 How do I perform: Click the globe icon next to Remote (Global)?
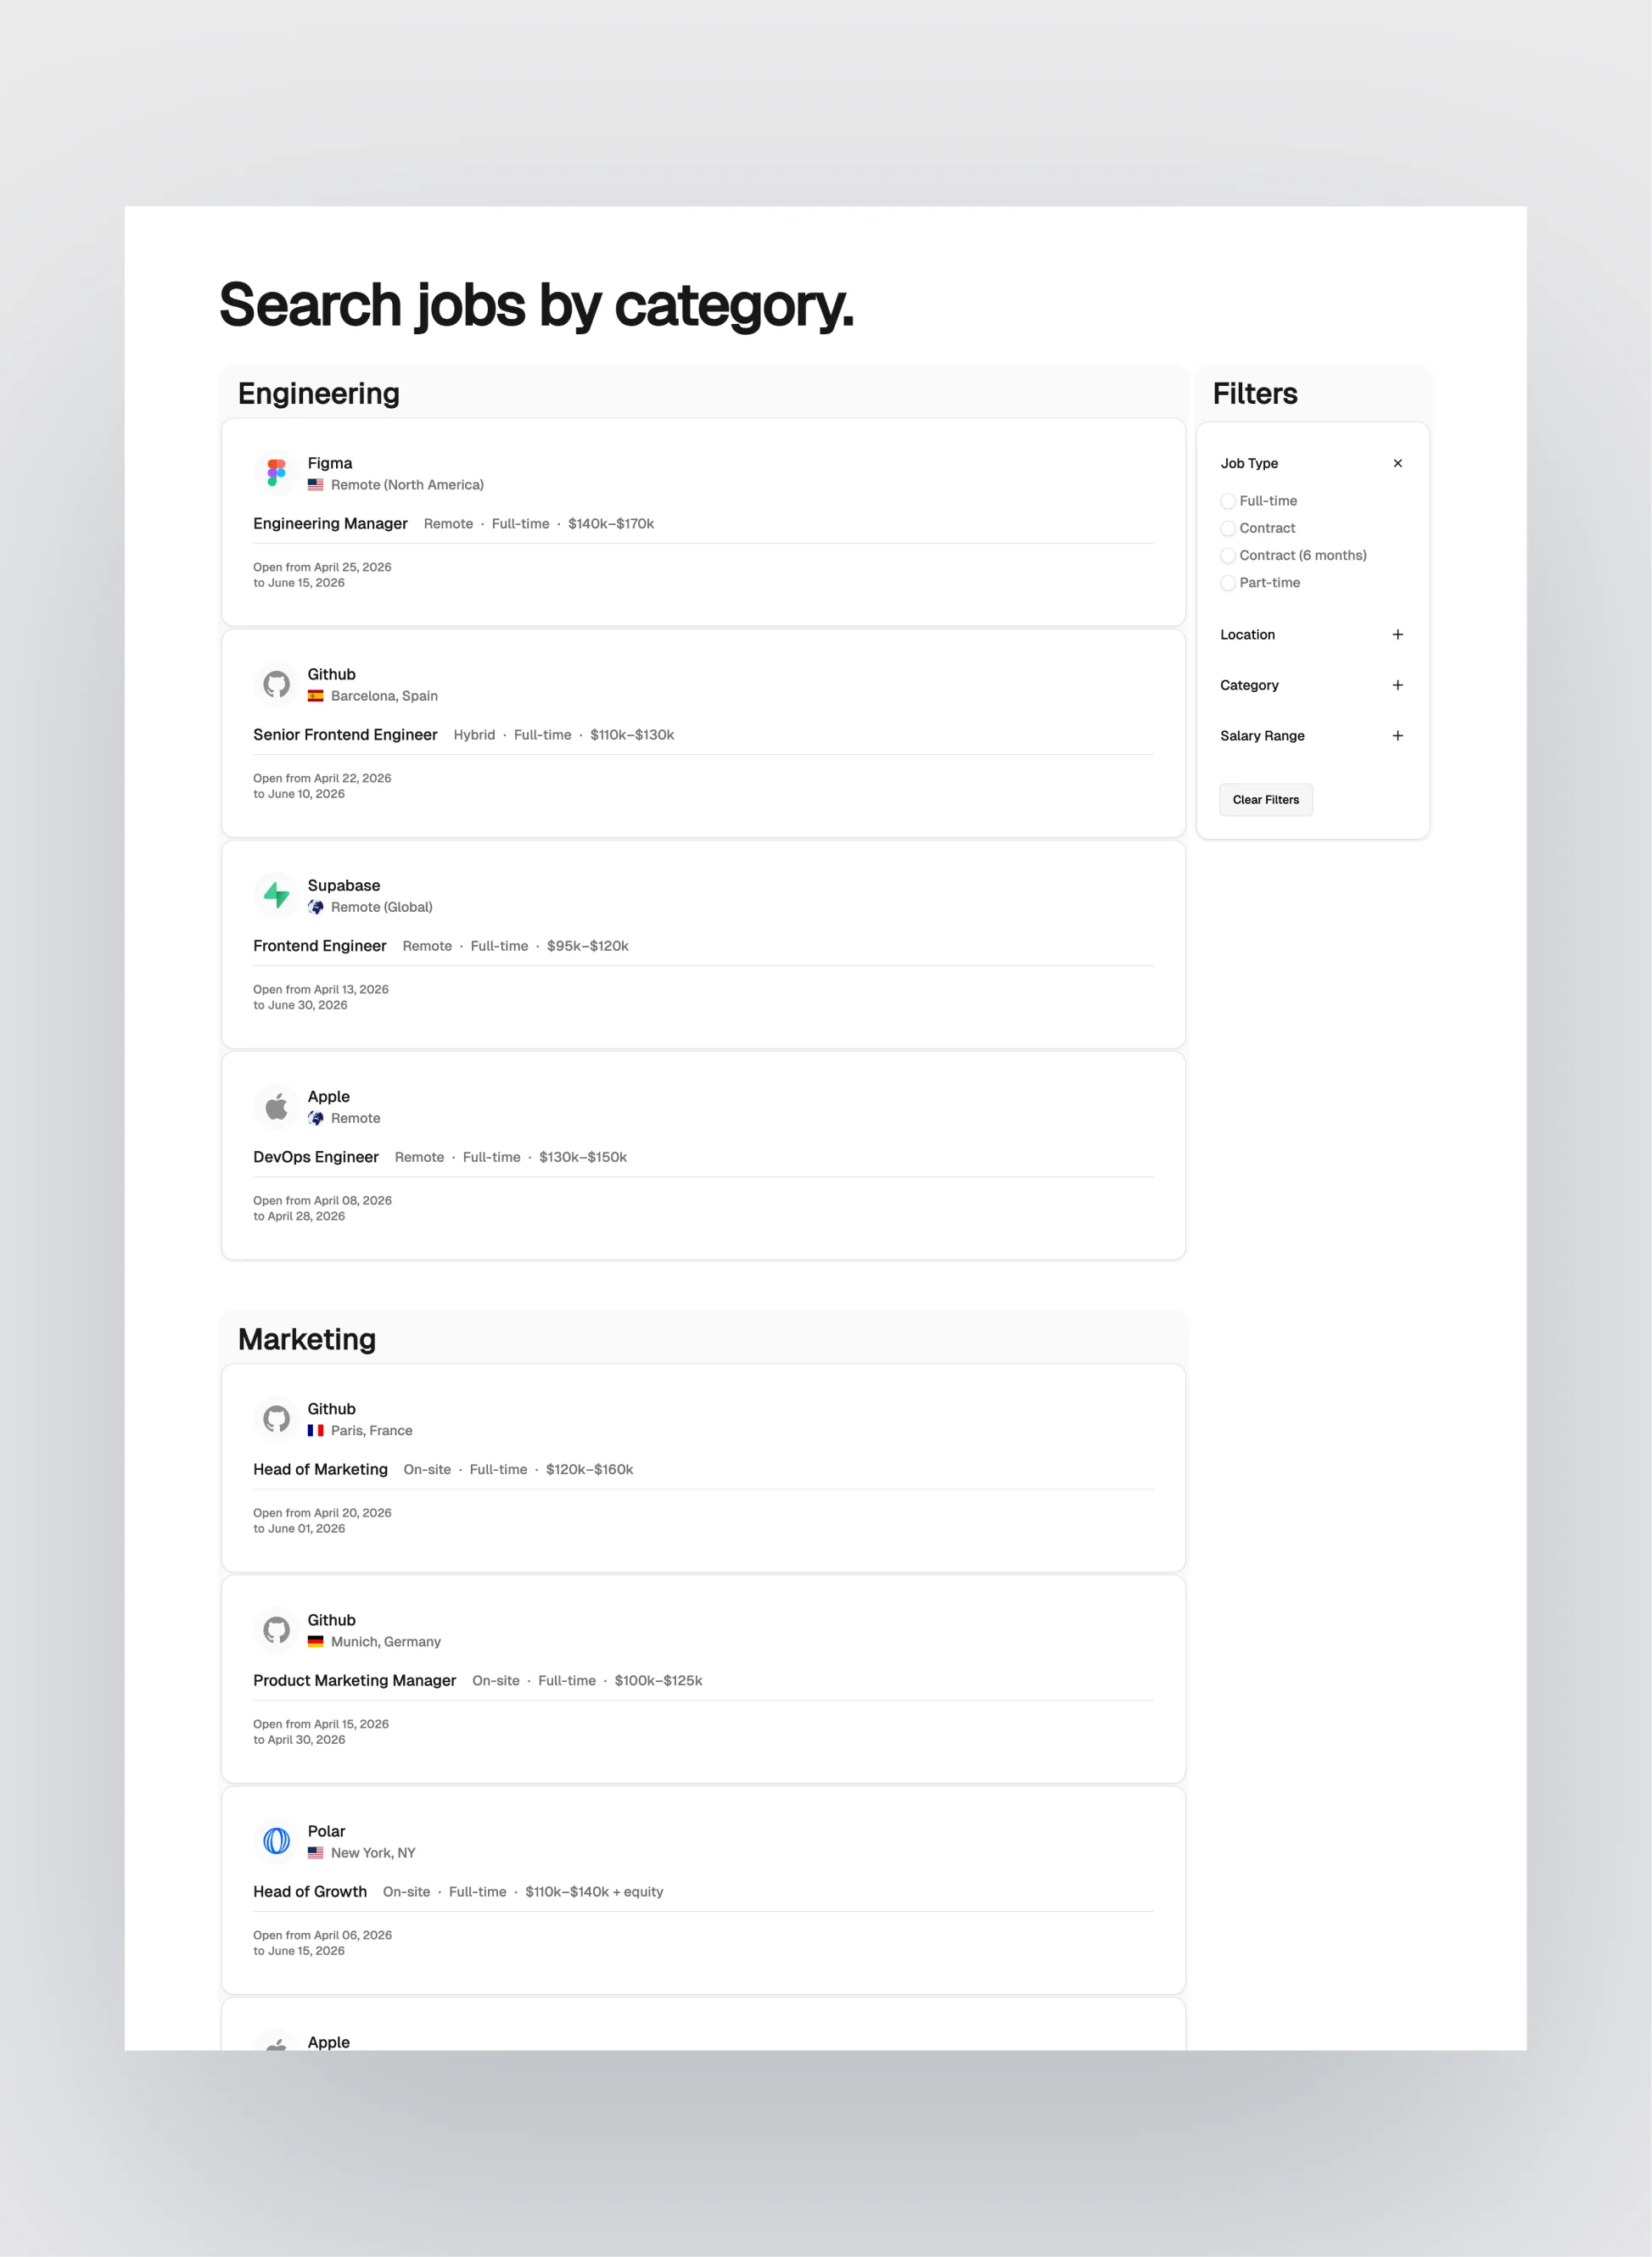coord(318,907)
